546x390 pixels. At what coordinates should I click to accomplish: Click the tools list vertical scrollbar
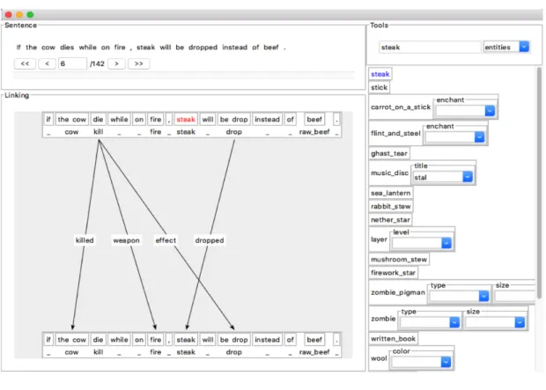tap(539, 183)
